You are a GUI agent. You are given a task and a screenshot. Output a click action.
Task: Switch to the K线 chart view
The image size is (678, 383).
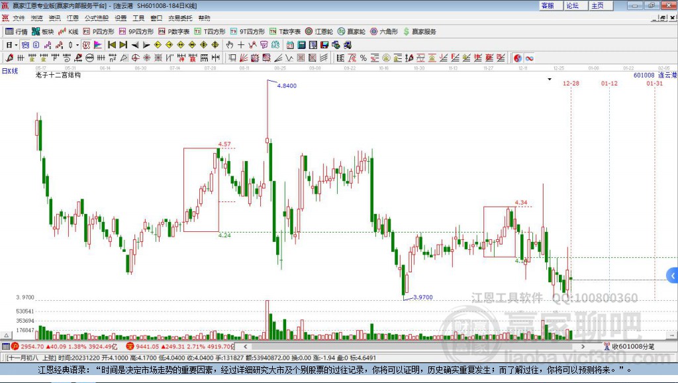tap(68, 32)
